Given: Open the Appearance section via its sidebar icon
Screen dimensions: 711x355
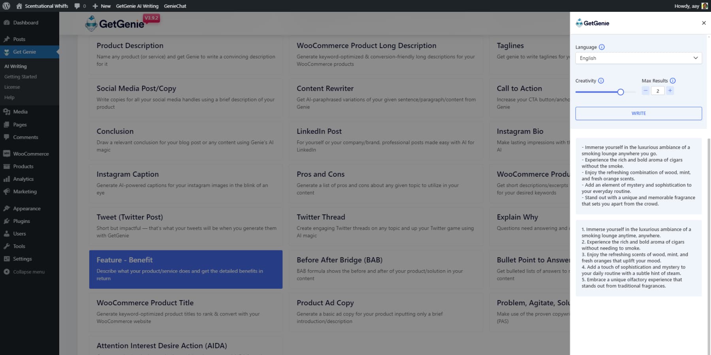Looking at the screenshot, I should [x=7, y=208].
